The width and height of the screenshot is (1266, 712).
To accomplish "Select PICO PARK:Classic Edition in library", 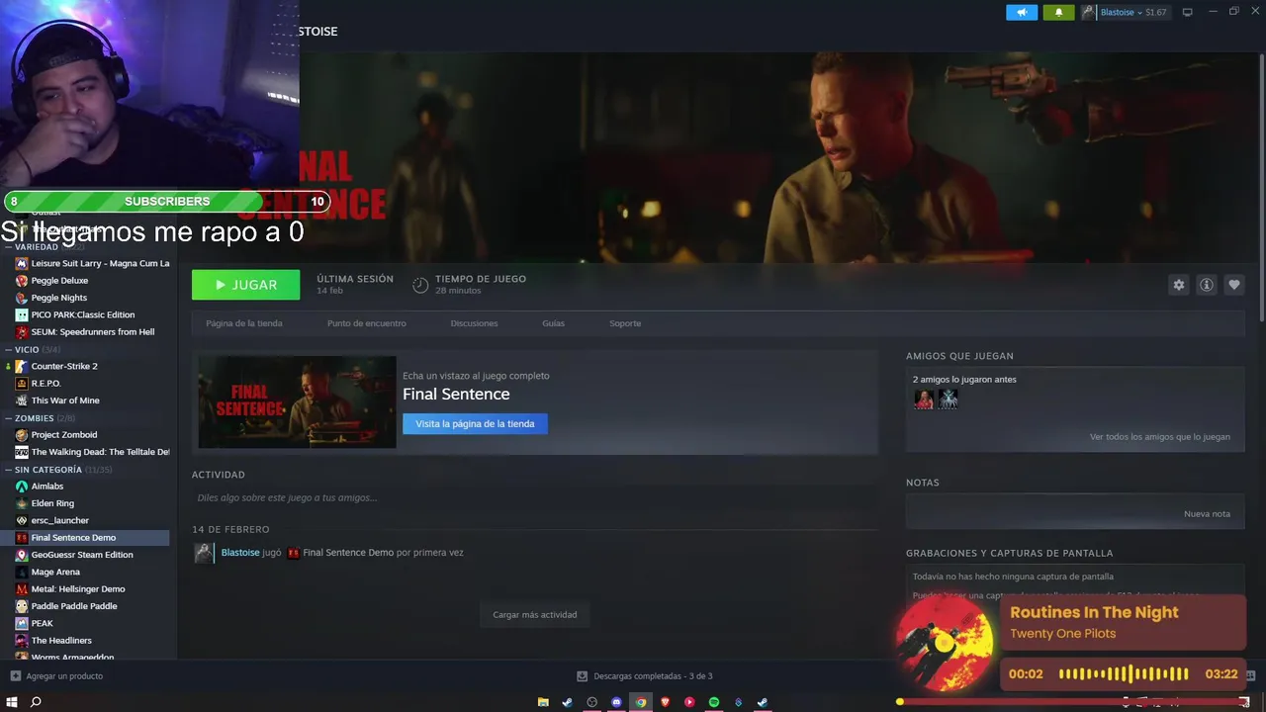I will [83, 314].
